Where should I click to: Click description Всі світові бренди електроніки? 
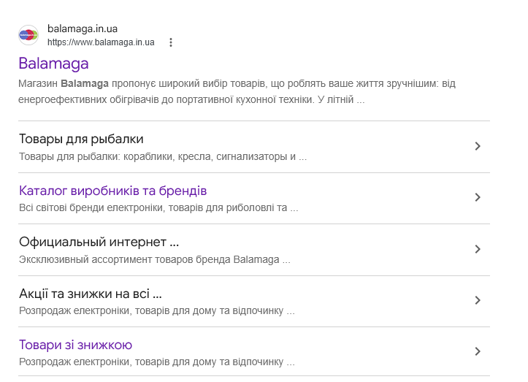[x=158, y=208]
